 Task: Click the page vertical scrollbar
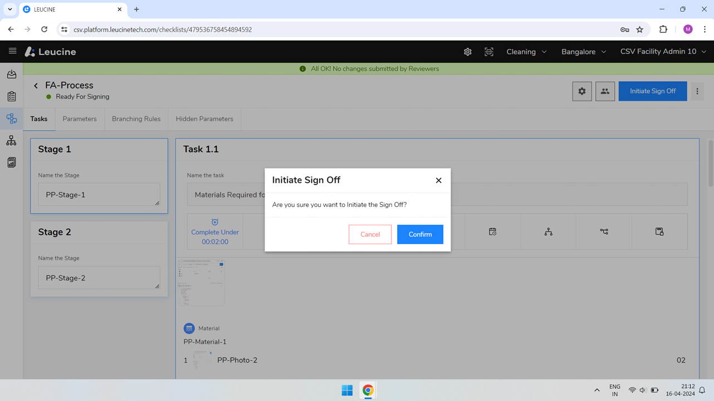(x=711, y=164)
